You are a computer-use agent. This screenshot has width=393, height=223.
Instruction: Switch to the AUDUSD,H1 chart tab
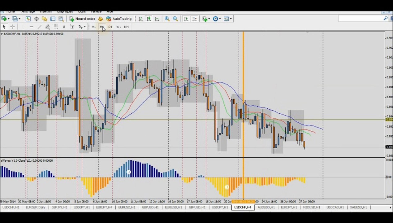tap(266, 207)
